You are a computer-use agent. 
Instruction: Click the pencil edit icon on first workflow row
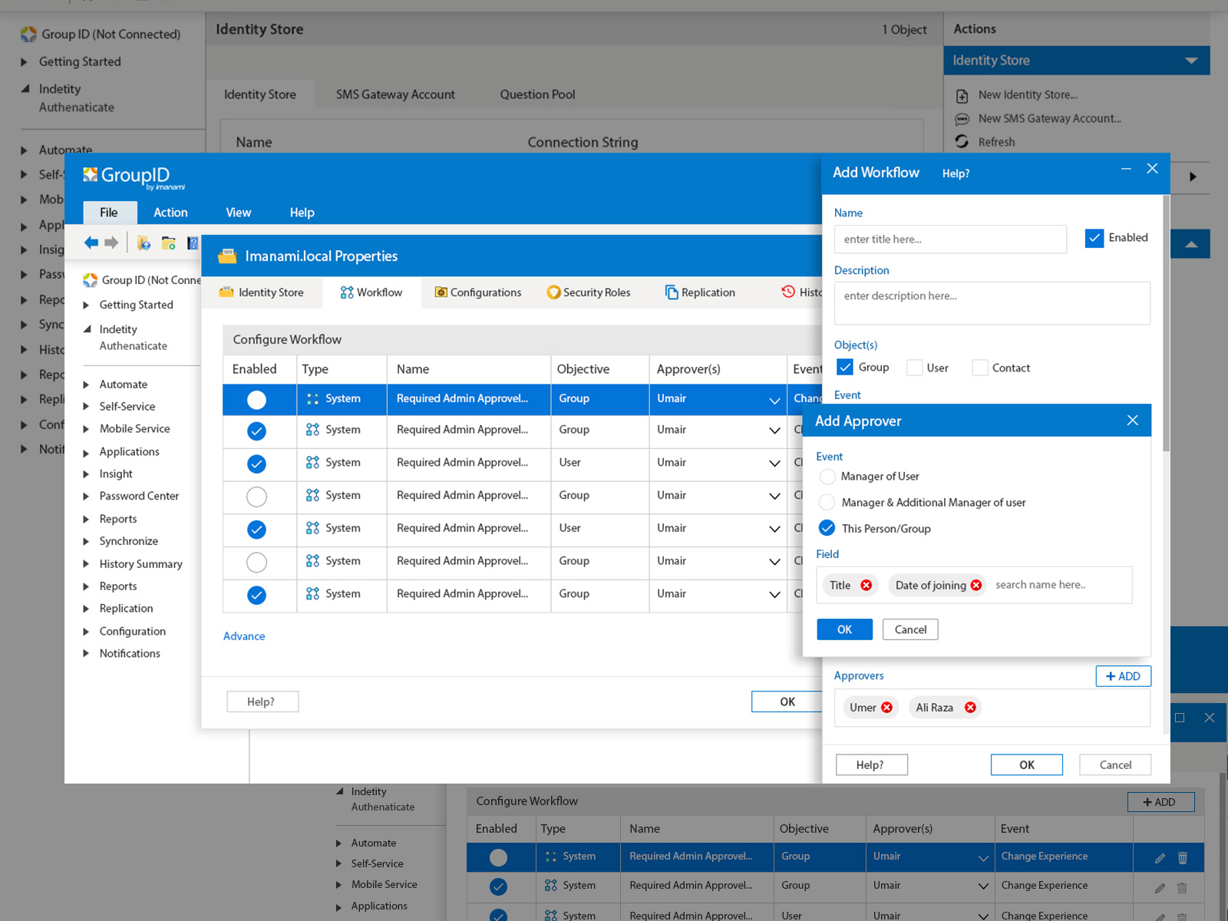pos(1159,857)
